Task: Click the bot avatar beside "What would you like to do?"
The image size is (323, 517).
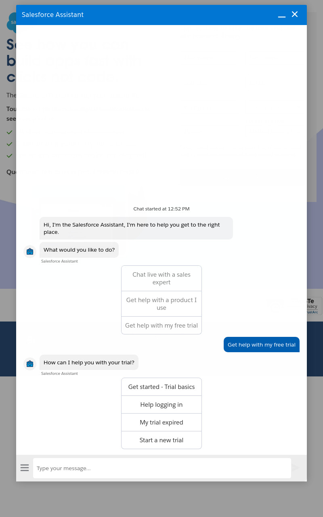Action: 30,252
